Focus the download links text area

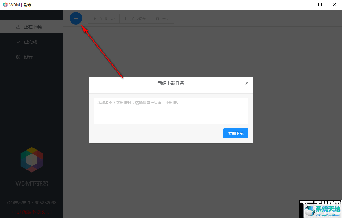[x=171, y=111]
